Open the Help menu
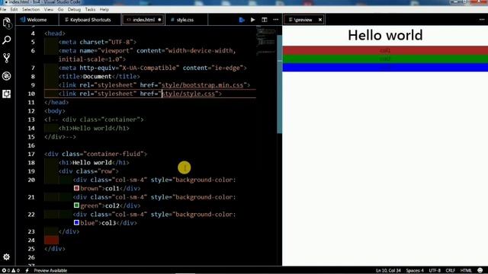Viewport: 488px width, 274px height. coord(104,10)
